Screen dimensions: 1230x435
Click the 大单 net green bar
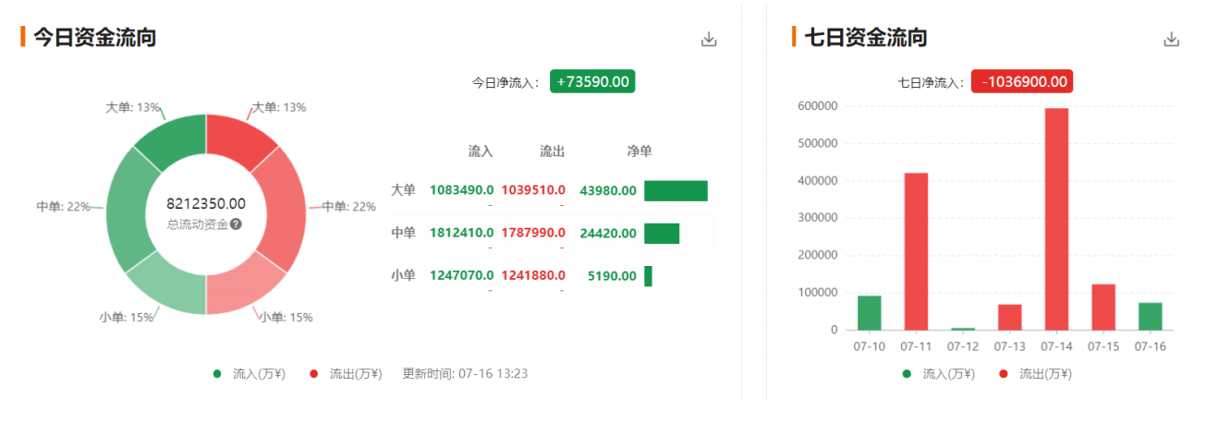click(x=676, y=190)
